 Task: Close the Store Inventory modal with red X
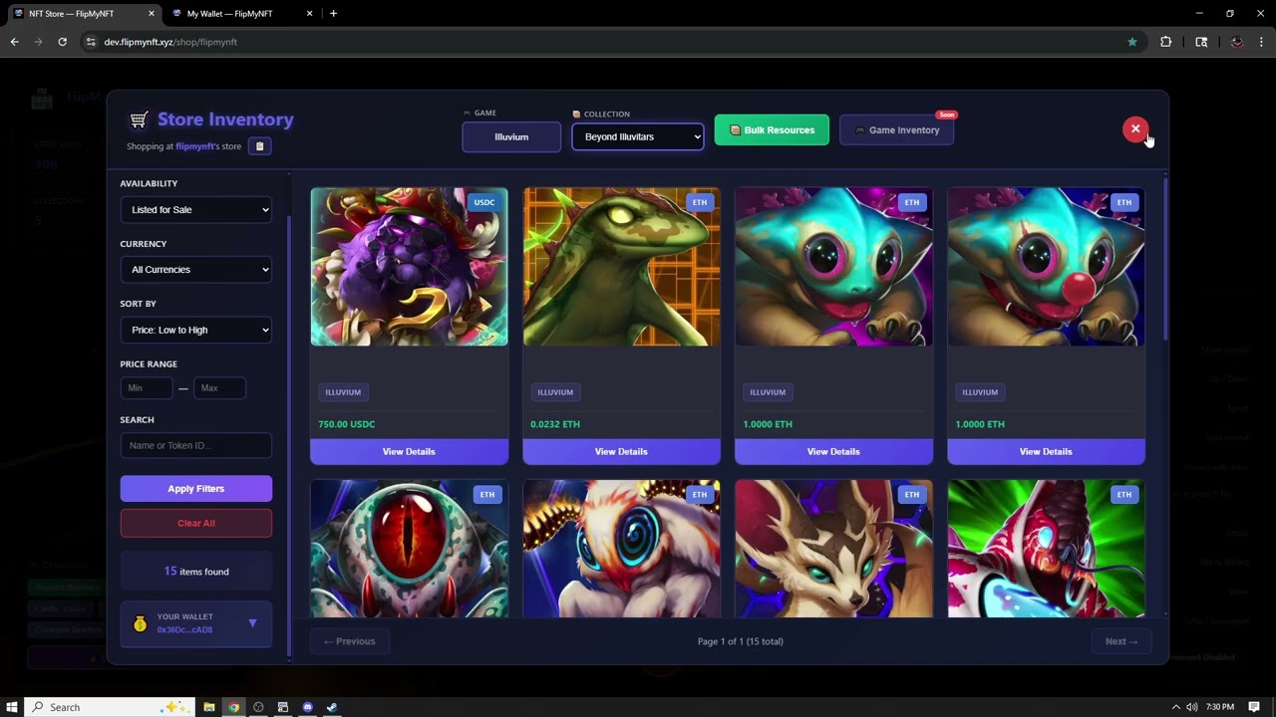(x=1134, y=129)
